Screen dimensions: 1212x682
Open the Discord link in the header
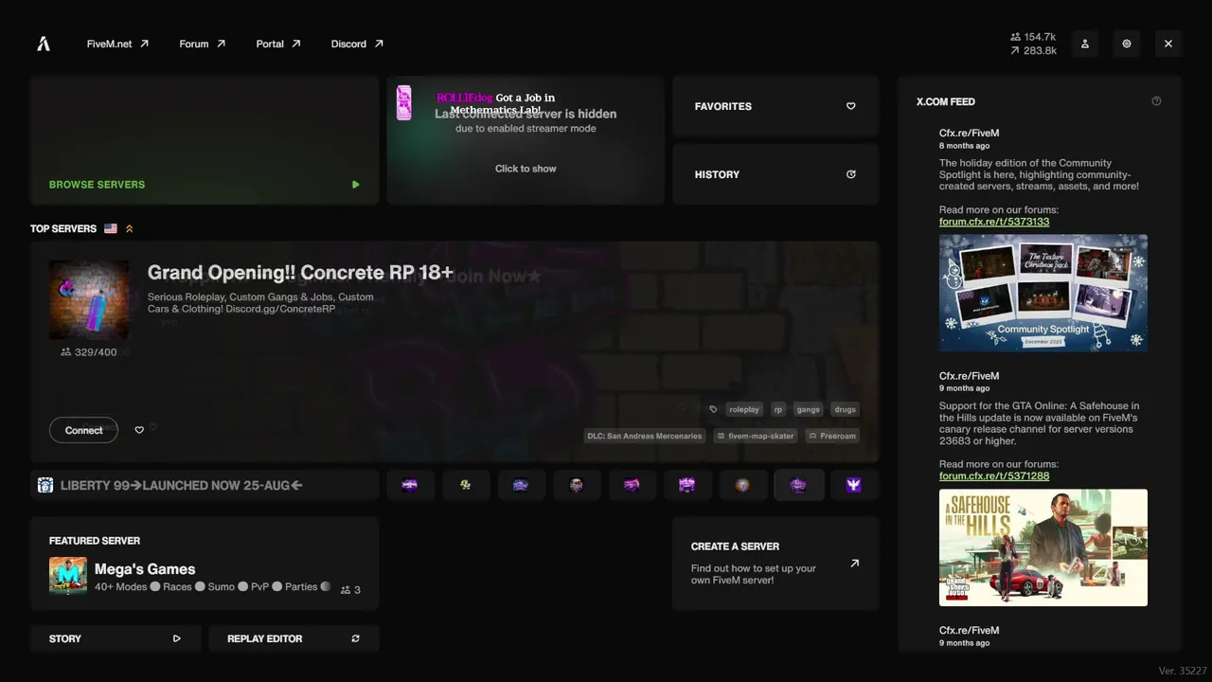coord(357,44)
